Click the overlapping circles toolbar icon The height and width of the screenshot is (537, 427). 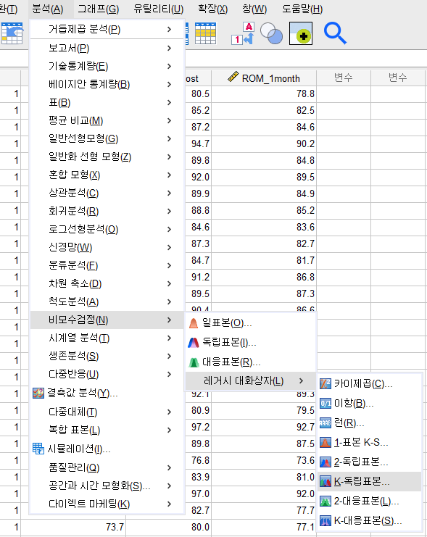tap(271, 33)
